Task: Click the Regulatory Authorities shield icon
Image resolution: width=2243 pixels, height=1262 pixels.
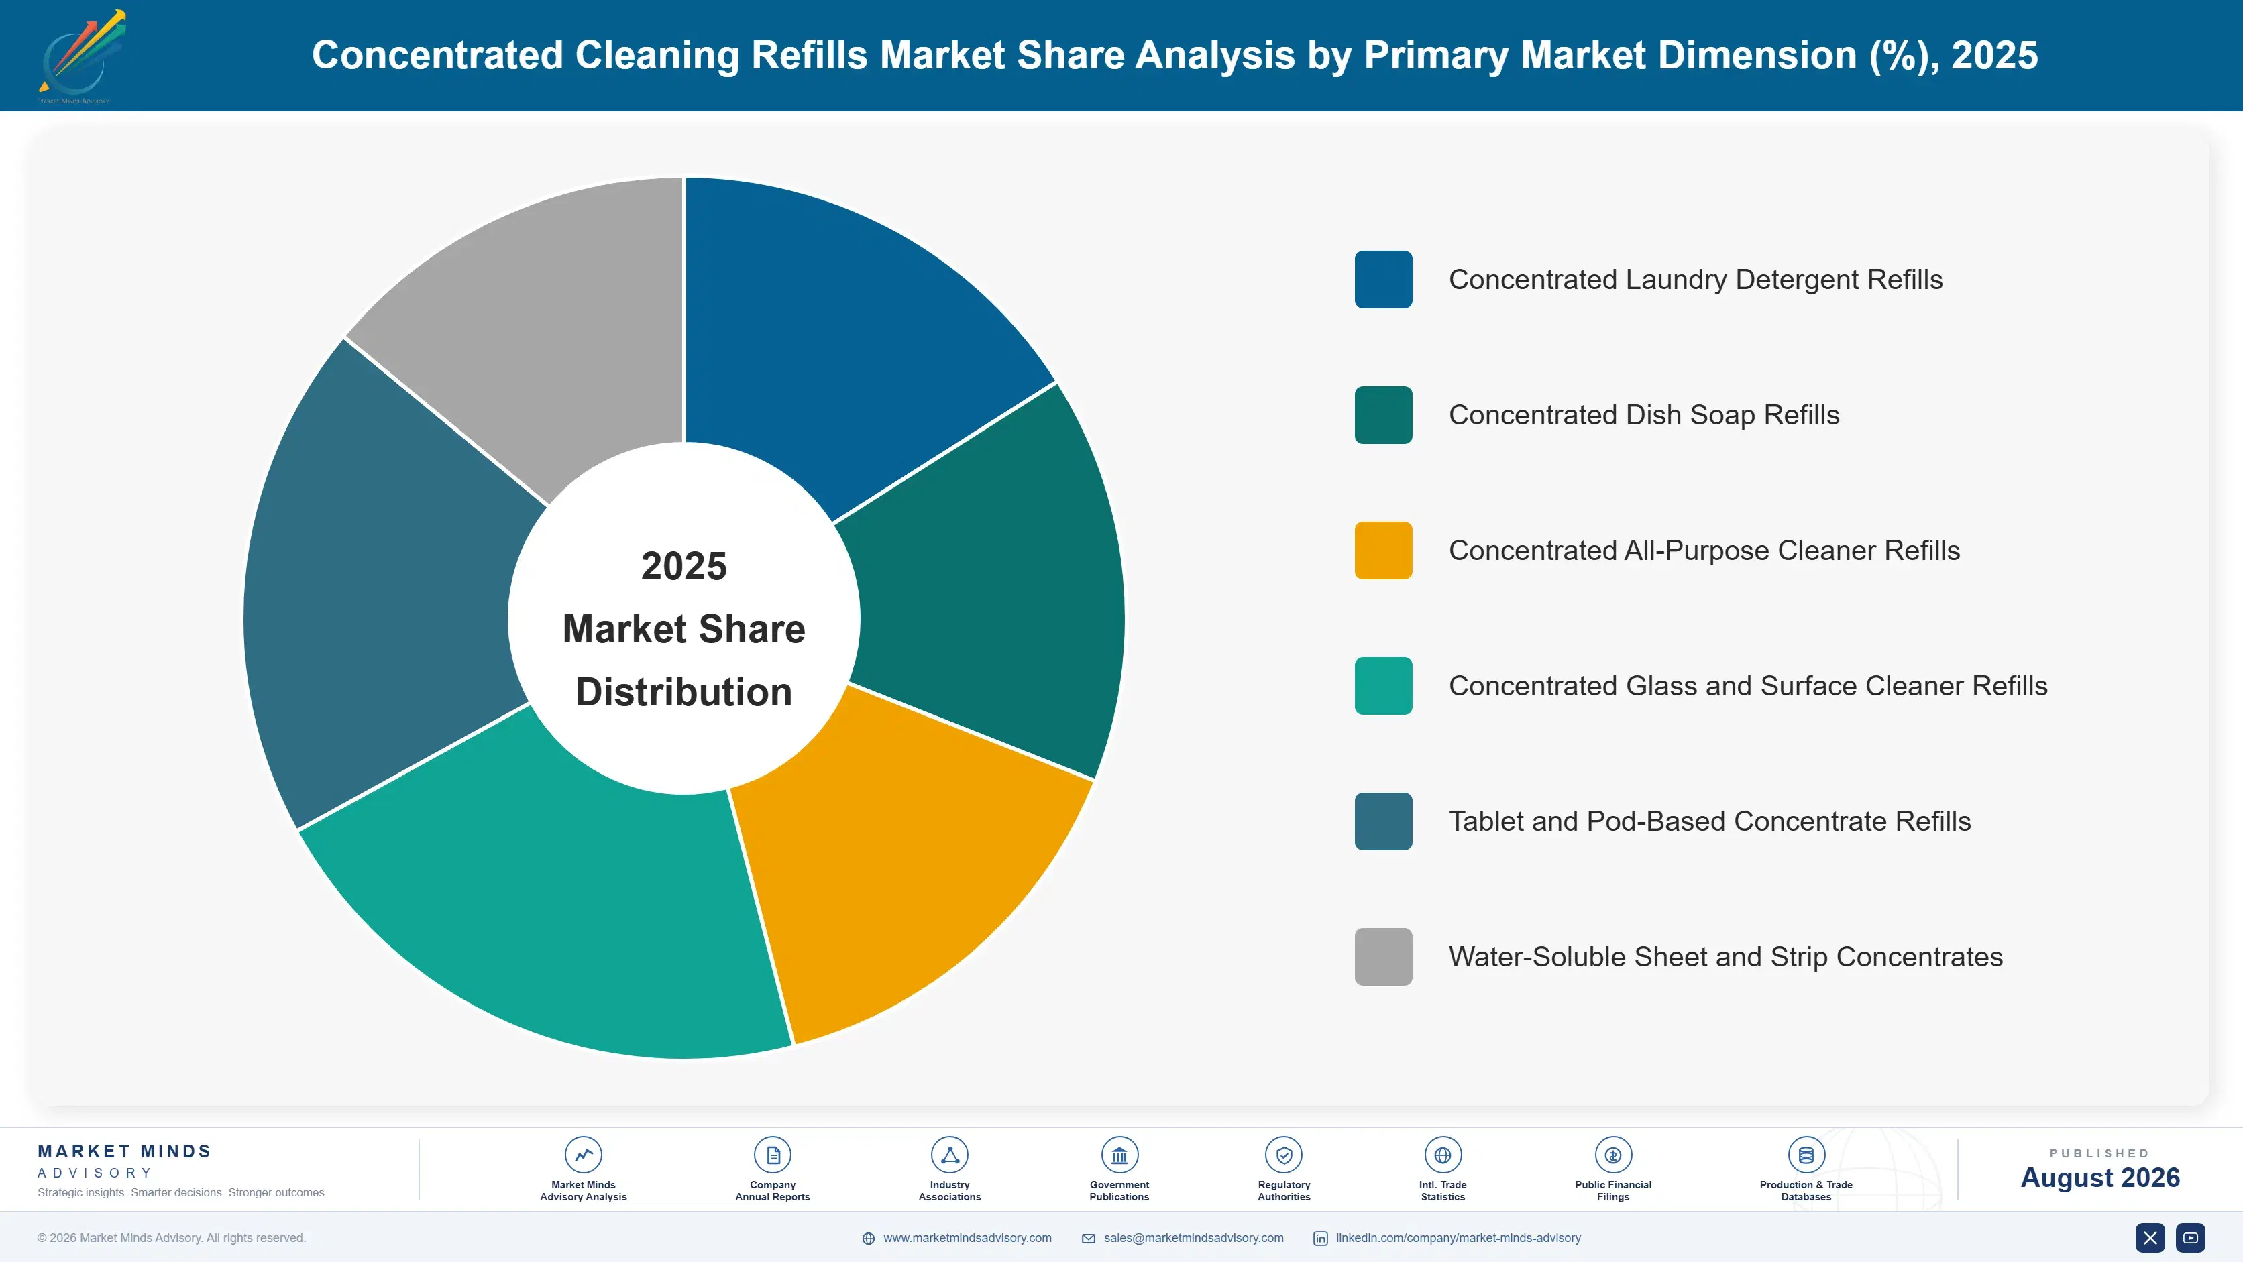Action: pos(1283,1155)
